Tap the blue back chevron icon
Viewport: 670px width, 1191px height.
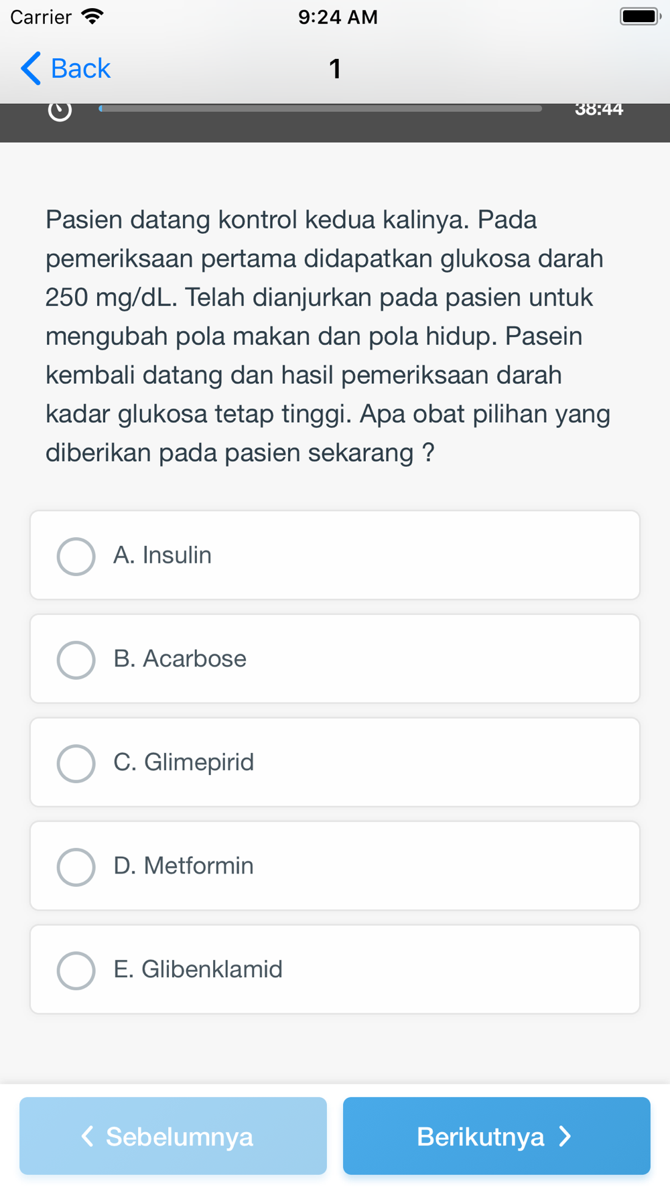coord(31,68)
